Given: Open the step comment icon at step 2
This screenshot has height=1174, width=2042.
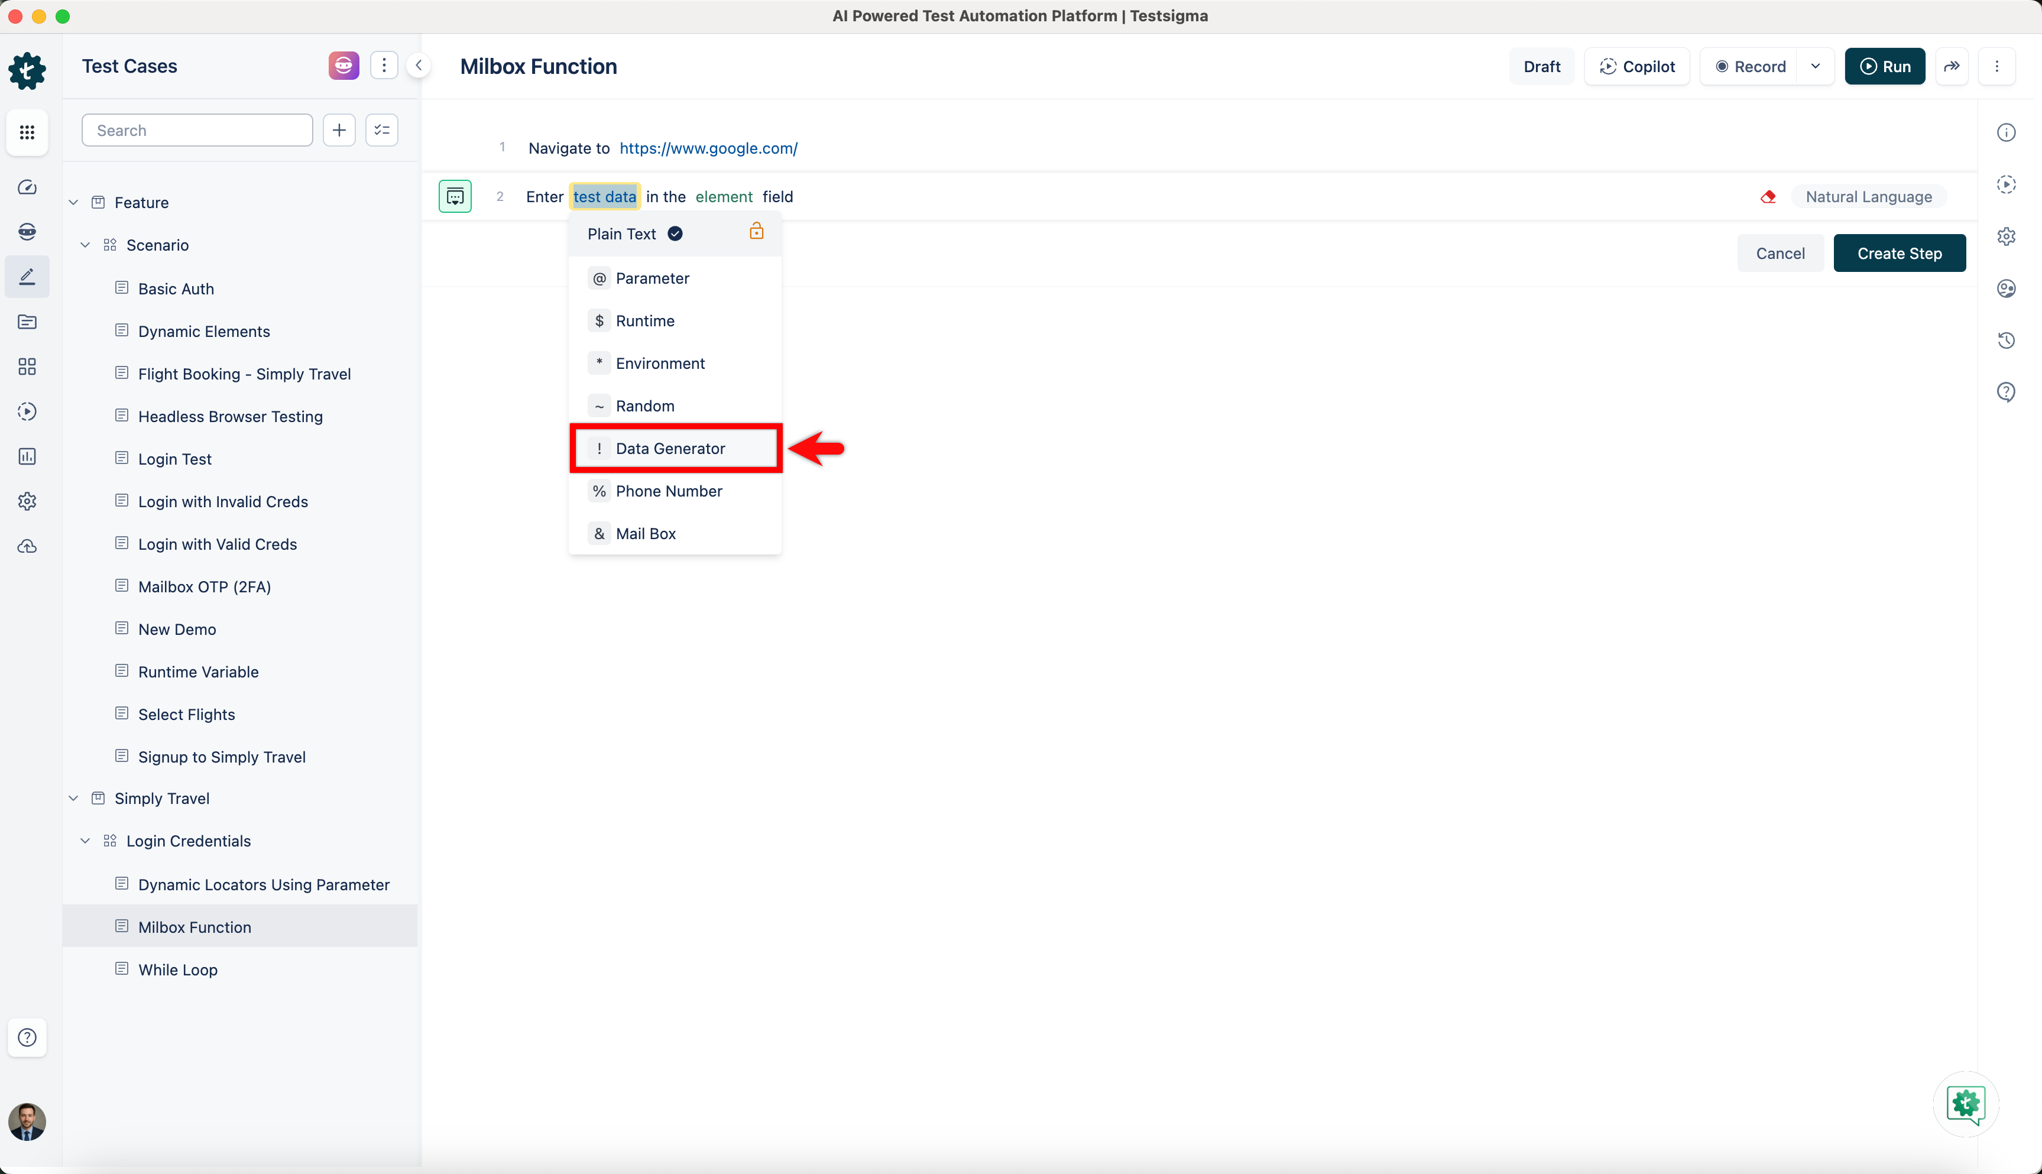Looking at the screenshot, I should pyautogui.click(x=455, y=197).
